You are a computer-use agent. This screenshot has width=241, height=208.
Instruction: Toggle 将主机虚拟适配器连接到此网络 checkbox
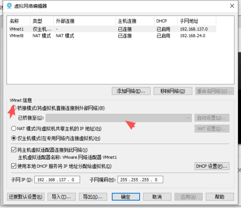[13, 150]
